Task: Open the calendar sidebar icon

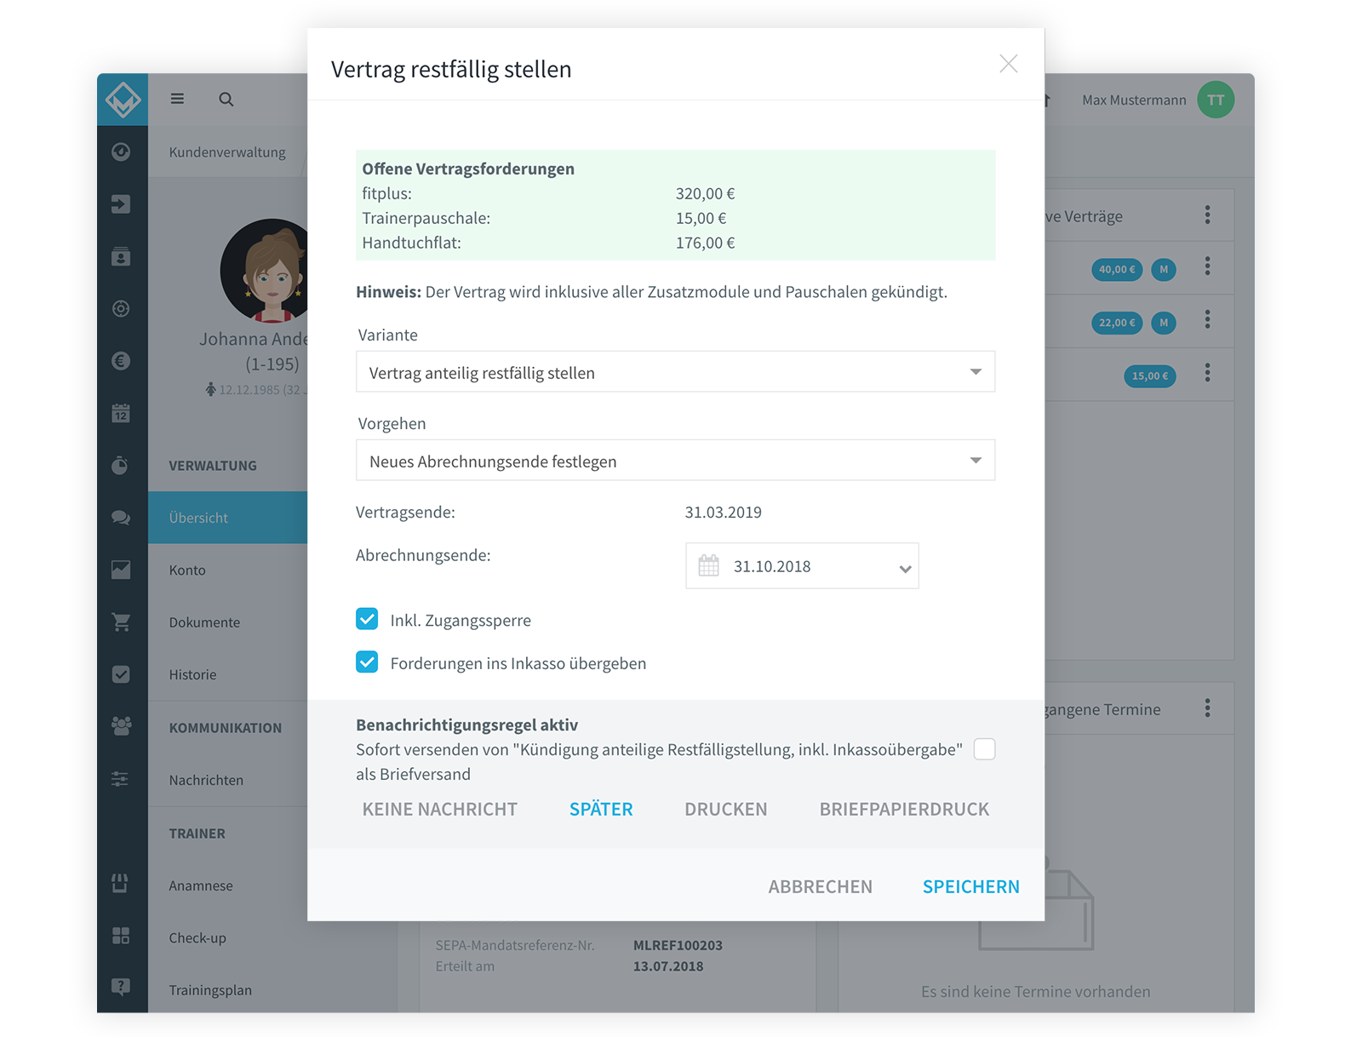Action: click(121, 414)
